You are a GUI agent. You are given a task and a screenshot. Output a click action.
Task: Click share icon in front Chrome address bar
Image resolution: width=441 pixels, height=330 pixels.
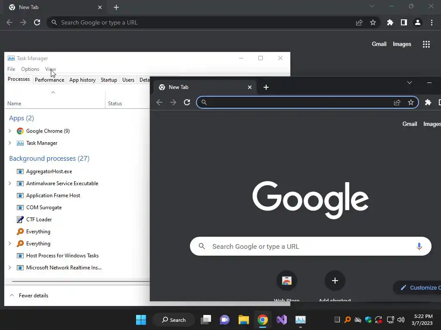tap(397, 102)
